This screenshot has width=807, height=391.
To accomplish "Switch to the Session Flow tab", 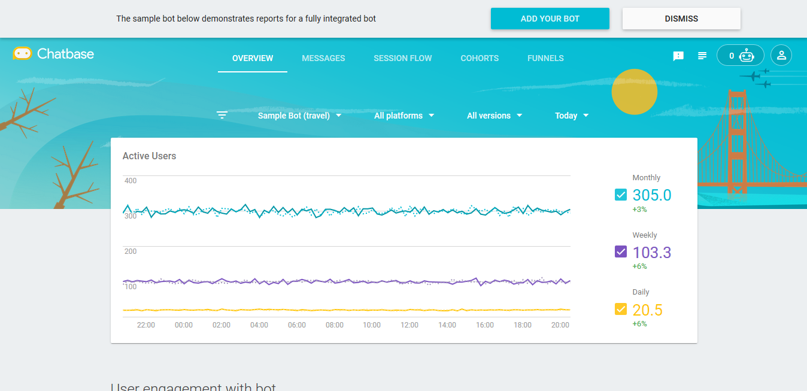I will pyautogui.click(x=403, y=58).
